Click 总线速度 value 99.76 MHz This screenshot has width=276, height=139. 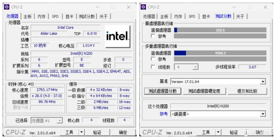pos(47,102)
